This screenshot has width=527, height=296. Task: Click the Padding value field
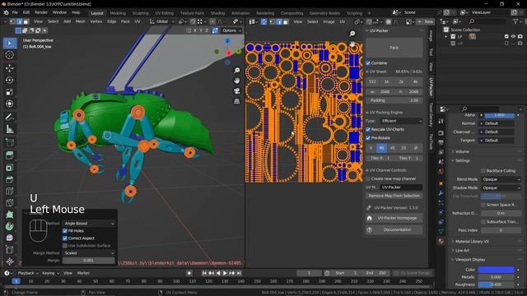click(394, 100)
